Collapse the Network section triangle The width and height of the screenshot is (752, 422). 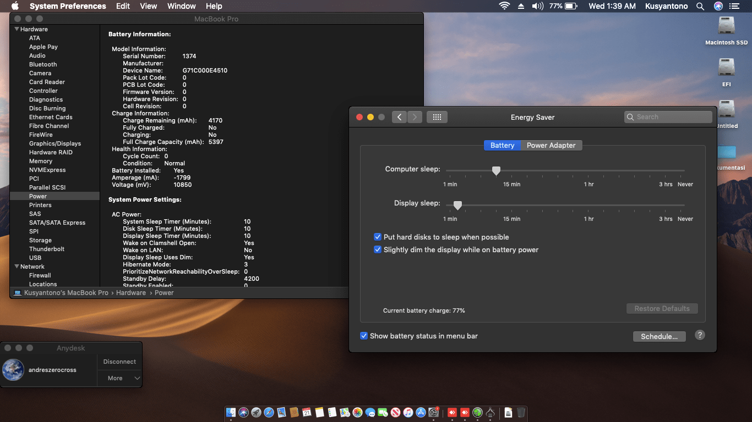click(17, 266)
